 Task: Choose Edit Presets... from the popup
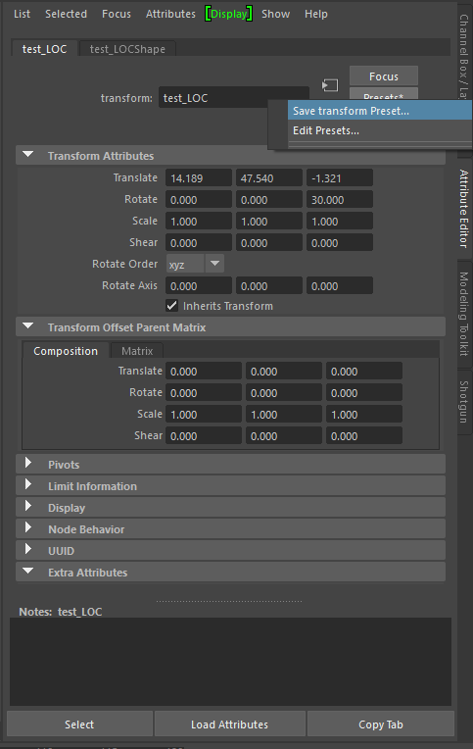(379, 130)
